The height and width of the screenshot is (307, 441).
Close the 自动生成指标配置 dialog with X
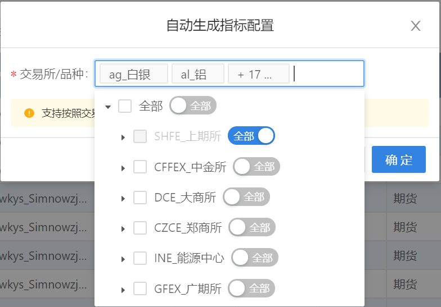click(x=415, y=26)
